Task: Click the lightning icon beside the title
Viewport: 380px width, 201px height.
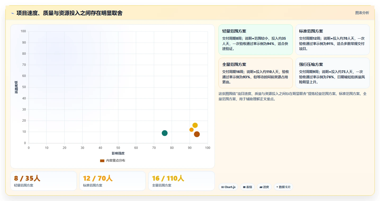Action: 12,13
